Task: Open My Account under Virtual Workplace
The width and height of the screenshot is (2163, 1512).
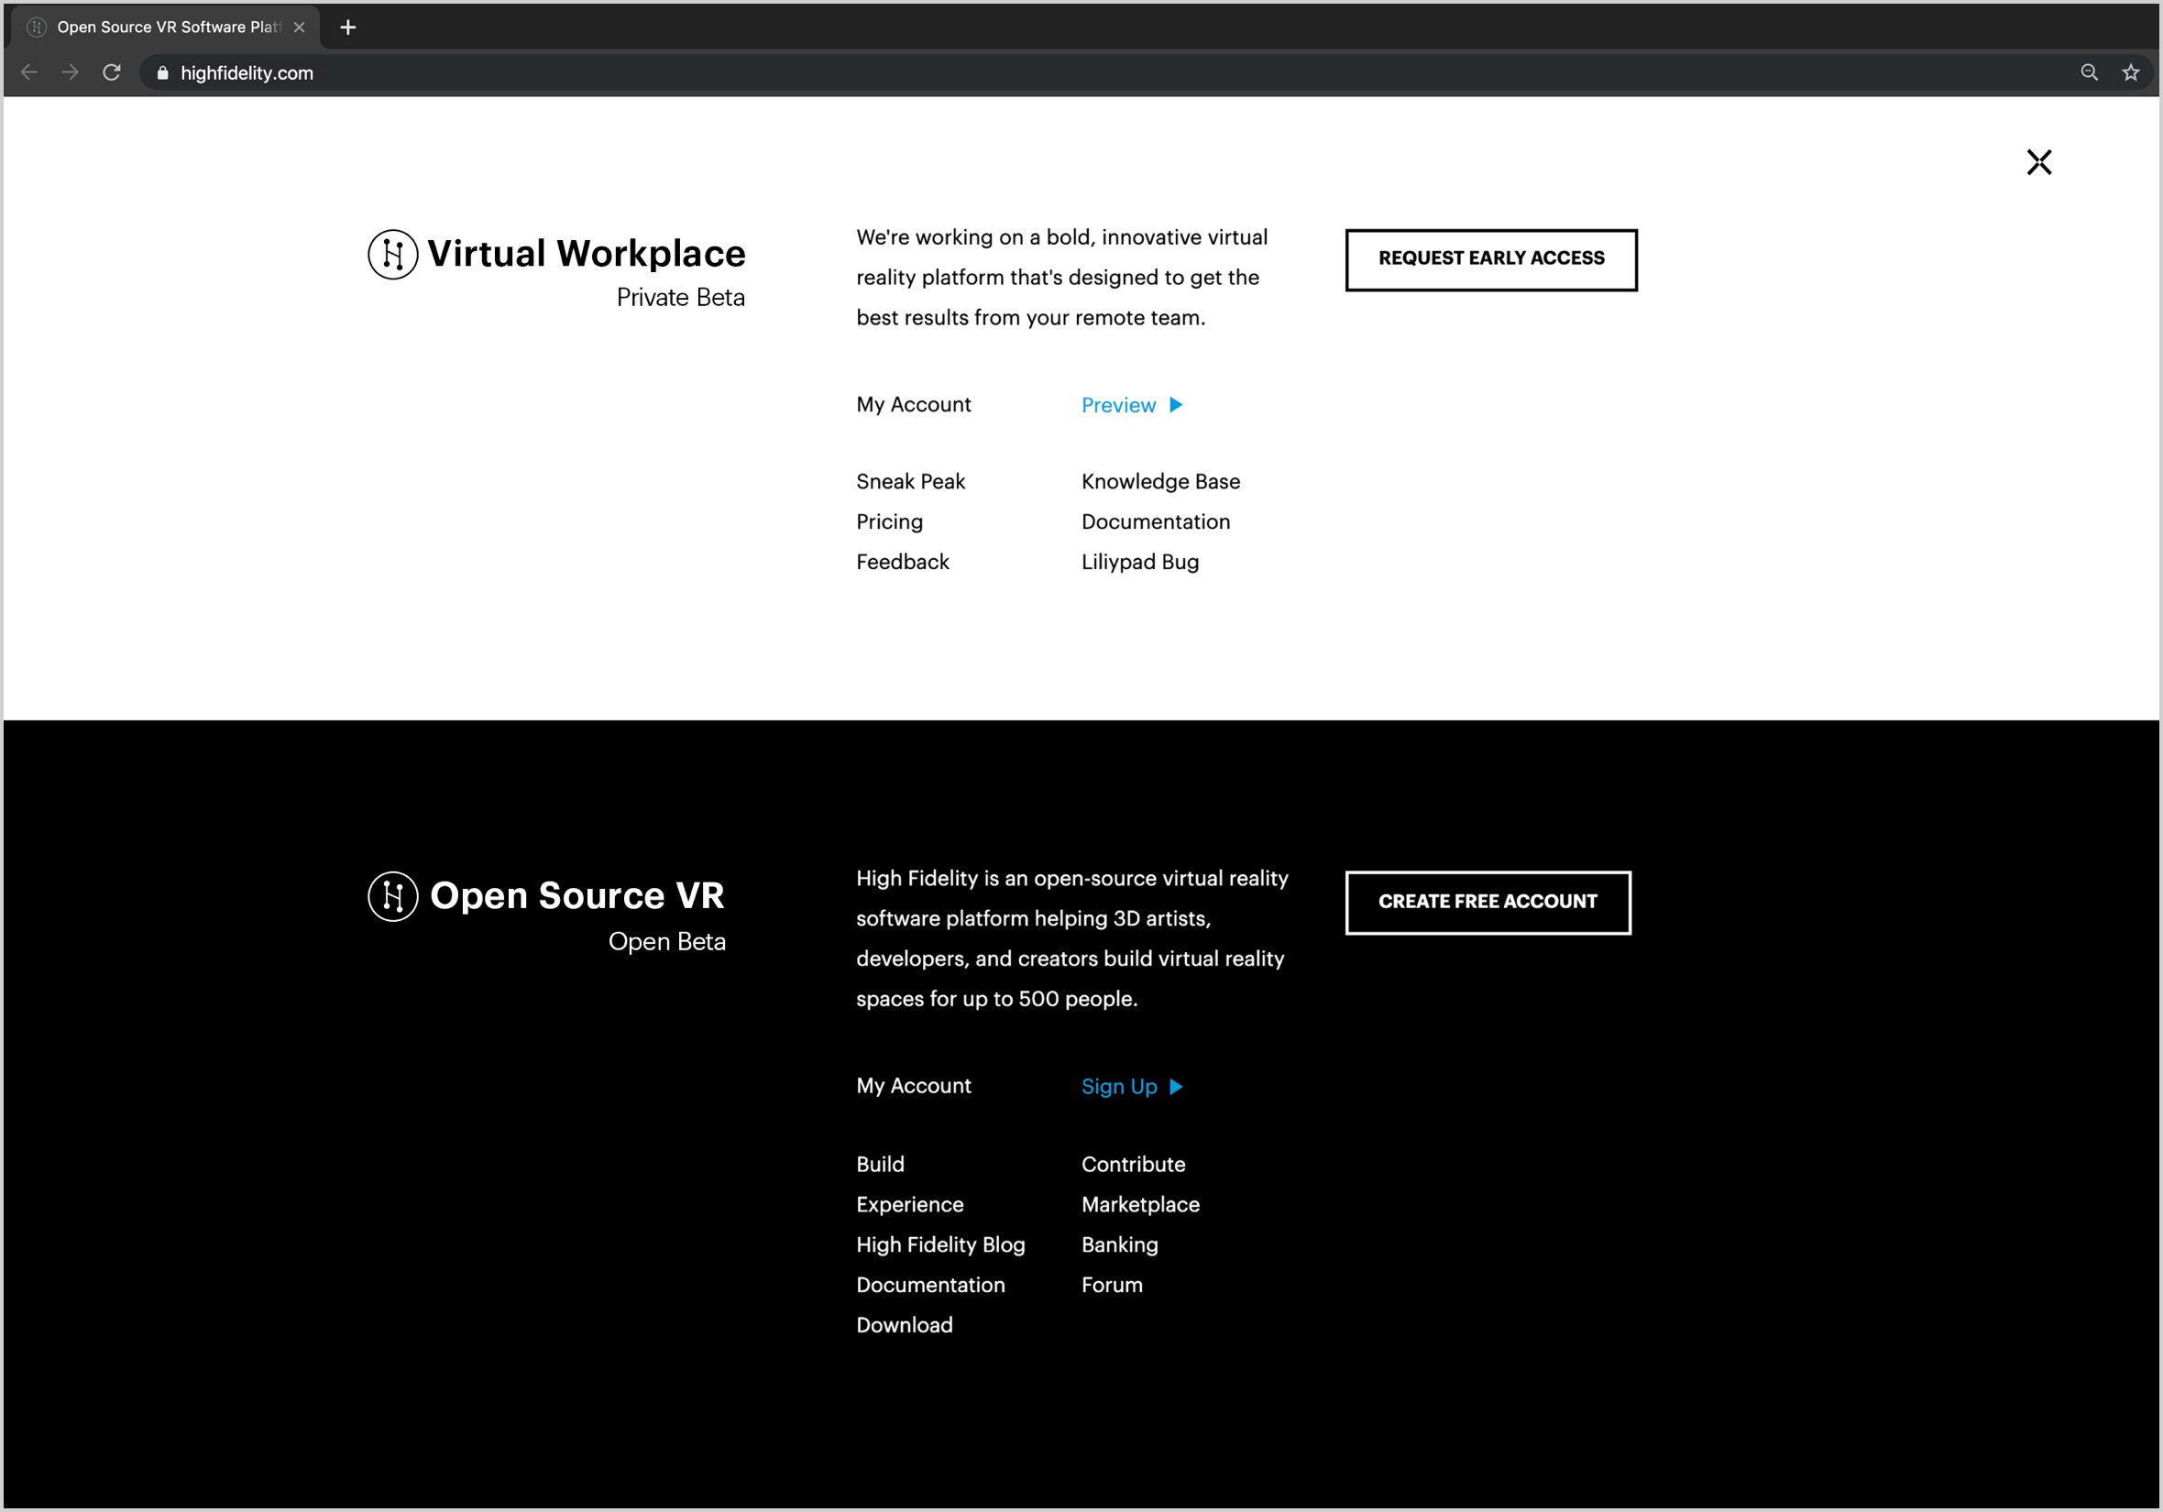Action: tap(913, 405)
